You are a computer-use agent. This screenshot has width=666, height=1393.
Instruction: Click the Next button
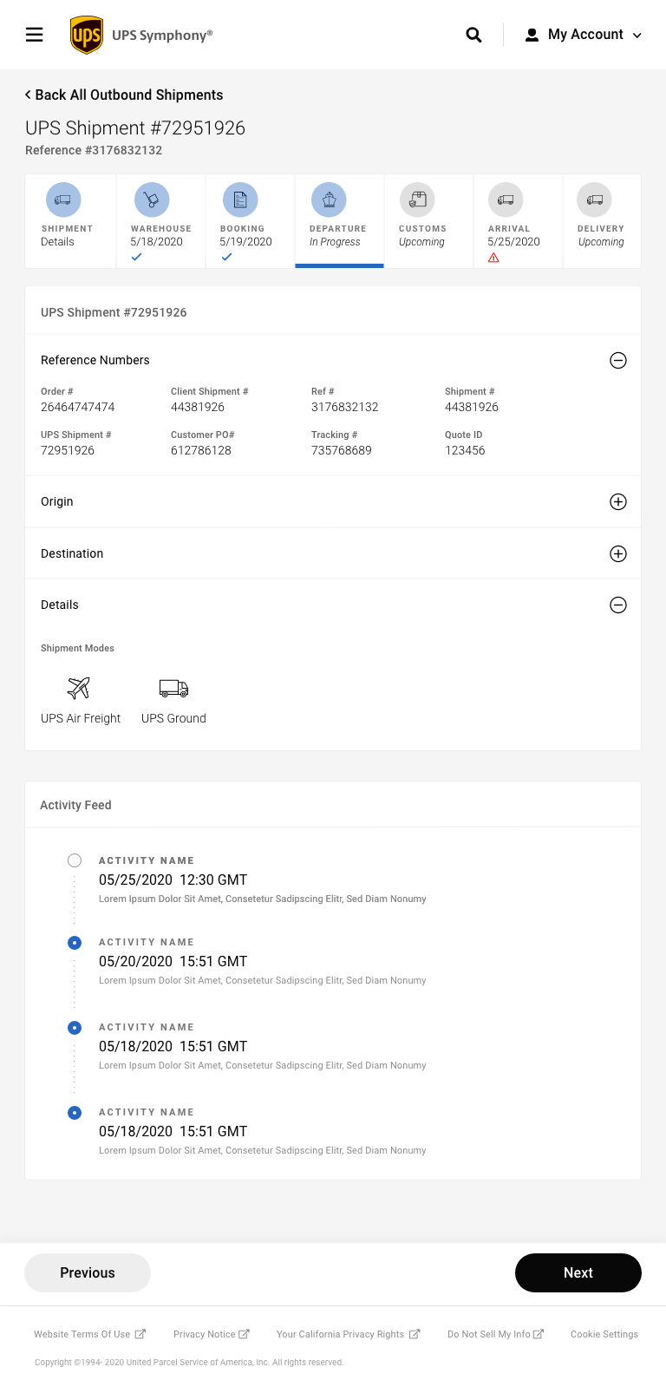pos(578,1272)
